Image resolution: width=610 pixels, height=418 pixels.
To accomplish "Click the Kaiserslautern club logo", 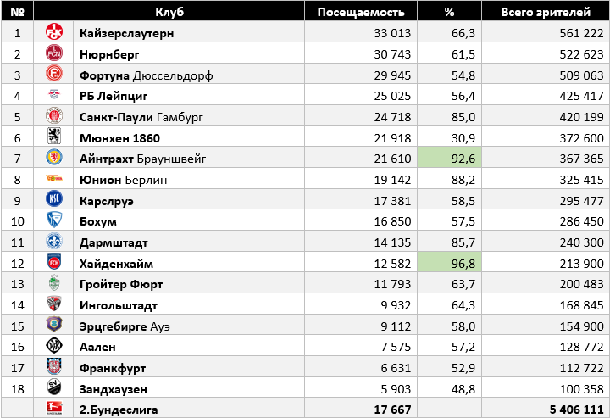I will tap(54, 33).
